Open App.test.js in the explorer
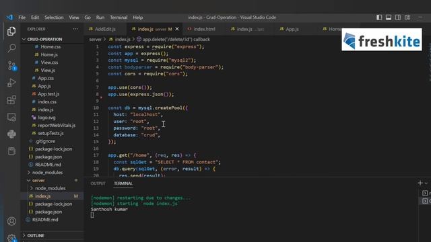The image size is (431, 242). tap(48, 94)
